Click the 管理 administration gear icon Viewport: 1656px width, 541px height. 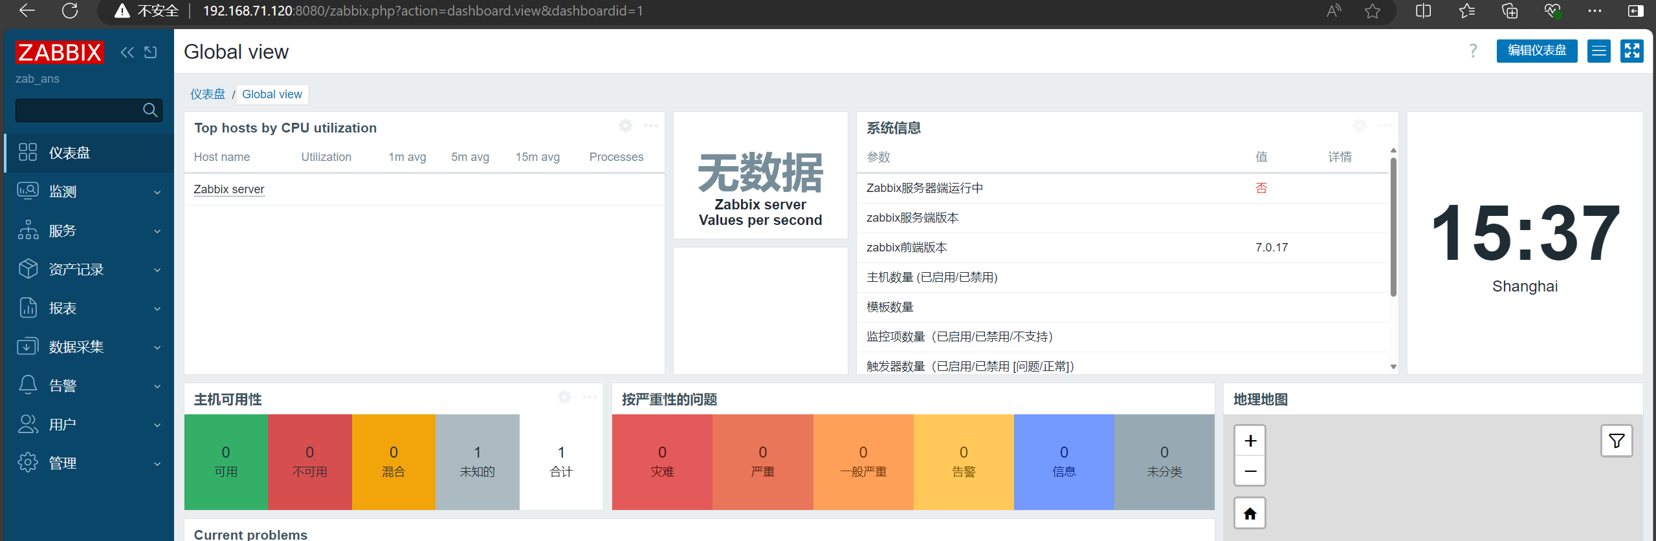click(x=28, y=463)
